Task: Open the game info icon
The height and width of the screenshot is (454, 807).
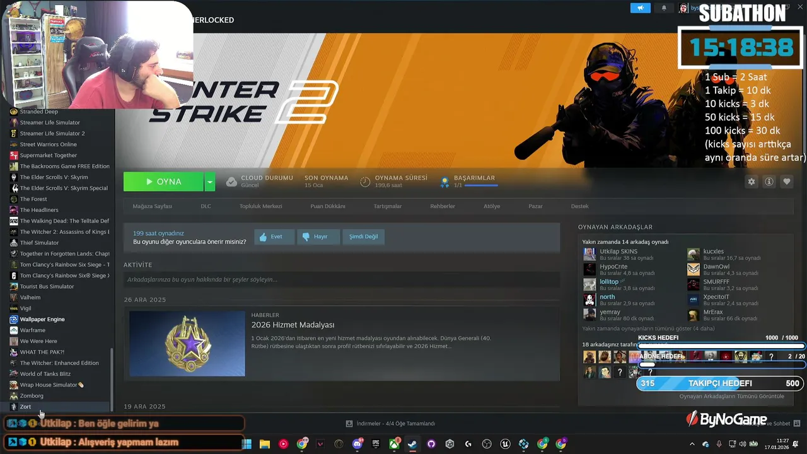Action: (x=769, y=182)
